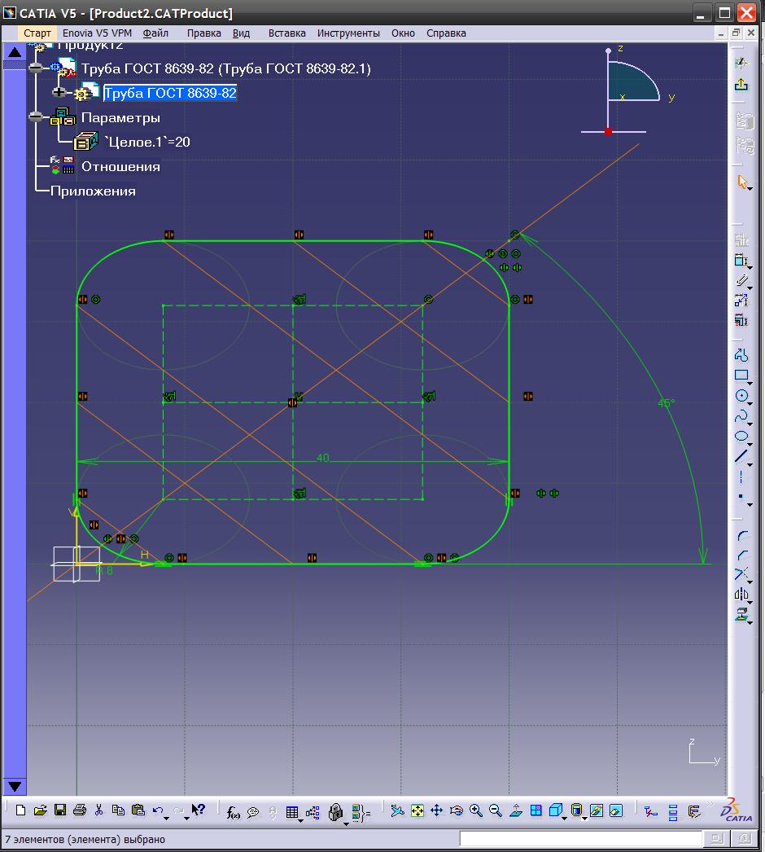Click the What's This help cursor icon
Screen dimensions: 765x852
[x=199, y=810]
